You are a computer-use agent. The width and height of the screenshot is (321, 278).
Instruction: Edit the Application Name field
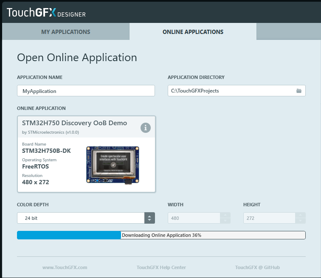pos(86,91)
